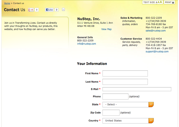Click the Facebook Like count box
Screen dimensions: 179x127
[x=57, y=10]
